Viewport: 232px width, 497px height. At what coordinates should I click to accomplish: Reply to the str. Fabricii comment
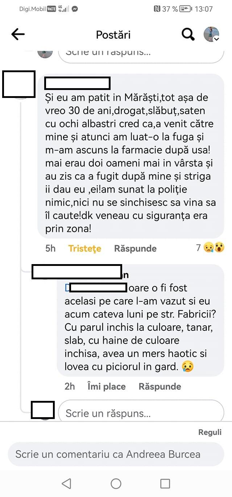point(160,386)
